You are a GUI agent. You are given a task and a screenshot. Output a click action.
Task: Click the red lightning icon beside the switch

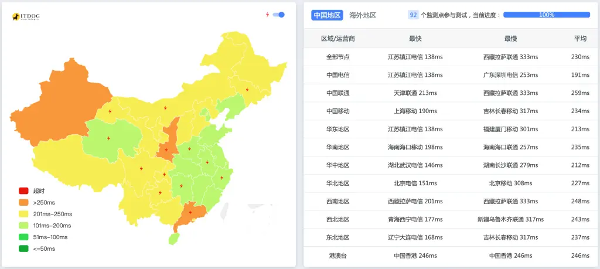click(267, 15)
